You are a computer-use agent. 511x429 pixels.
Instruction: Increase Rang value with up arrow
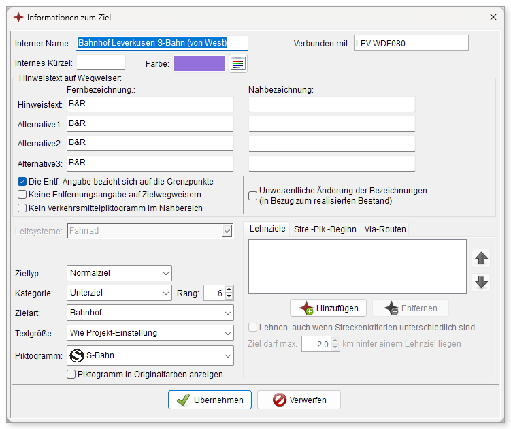[229, 289]
